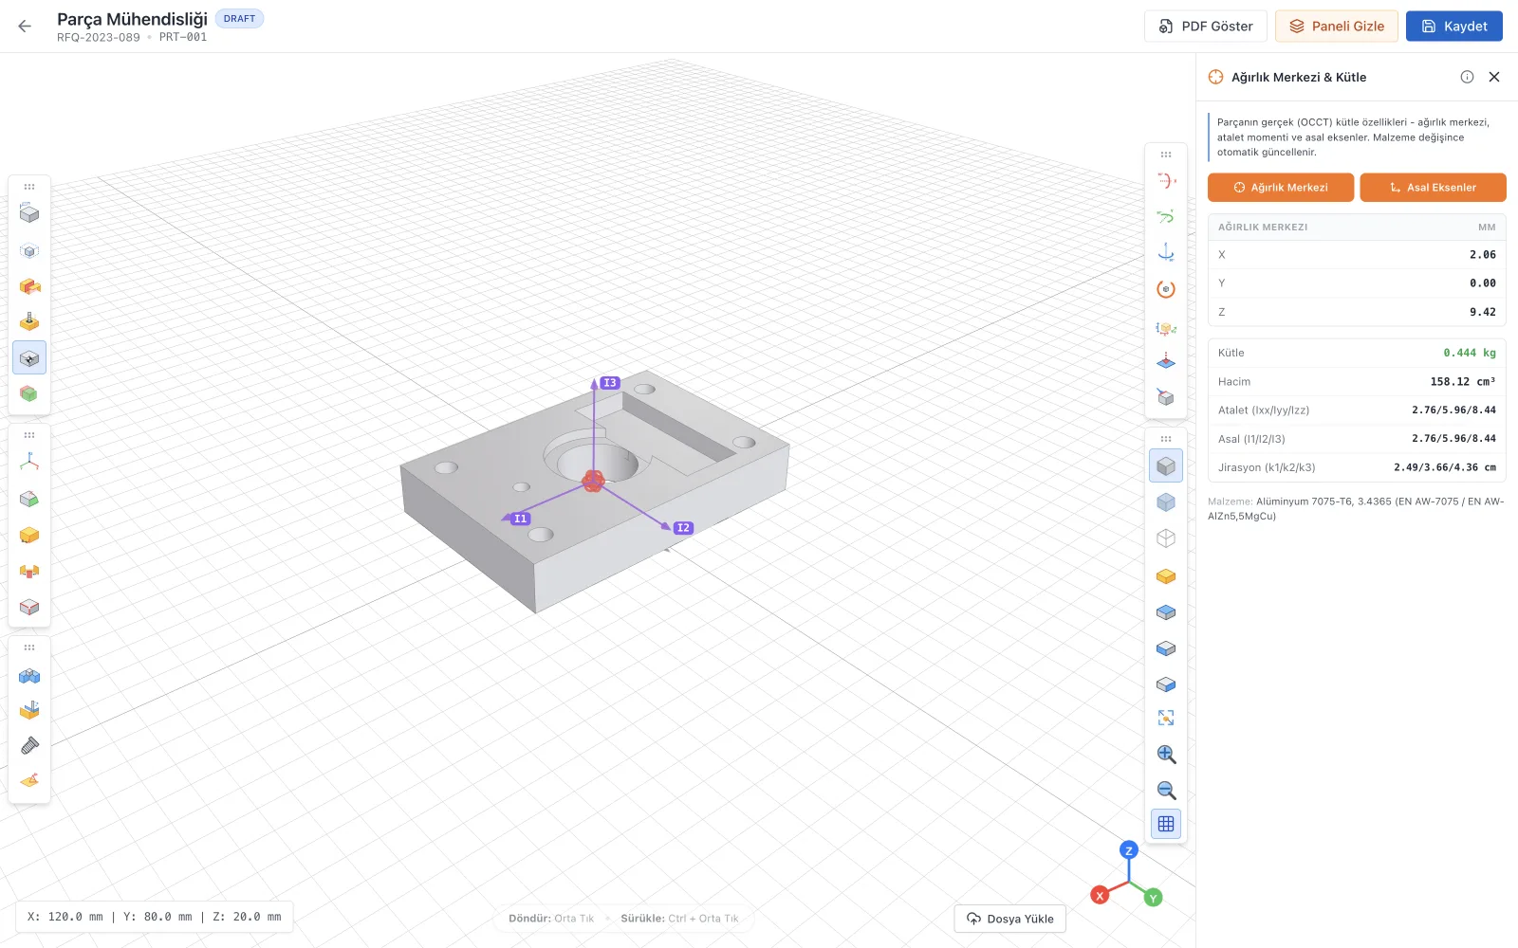The width and height of the screenshot is (1518, 948).
Task: Click the red X axis gizmo handle
Action: pyautogui.click(x=1100, y=896)
